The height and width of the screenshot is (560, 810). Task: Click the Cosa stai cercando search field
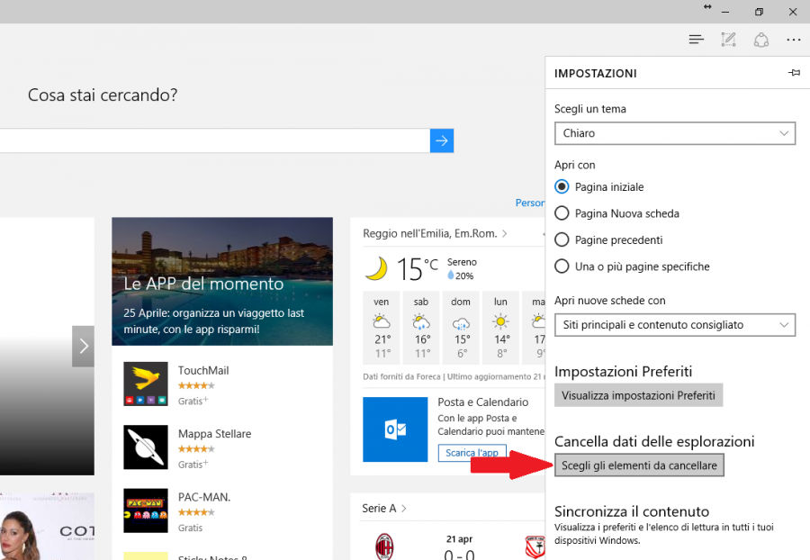pyautogui.click(x=214, y=140)
